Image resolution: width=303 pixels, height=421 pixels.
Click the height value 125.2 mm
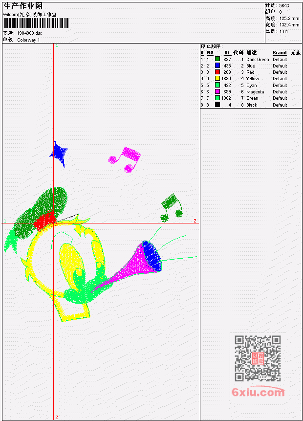click(x=289, y=19)
